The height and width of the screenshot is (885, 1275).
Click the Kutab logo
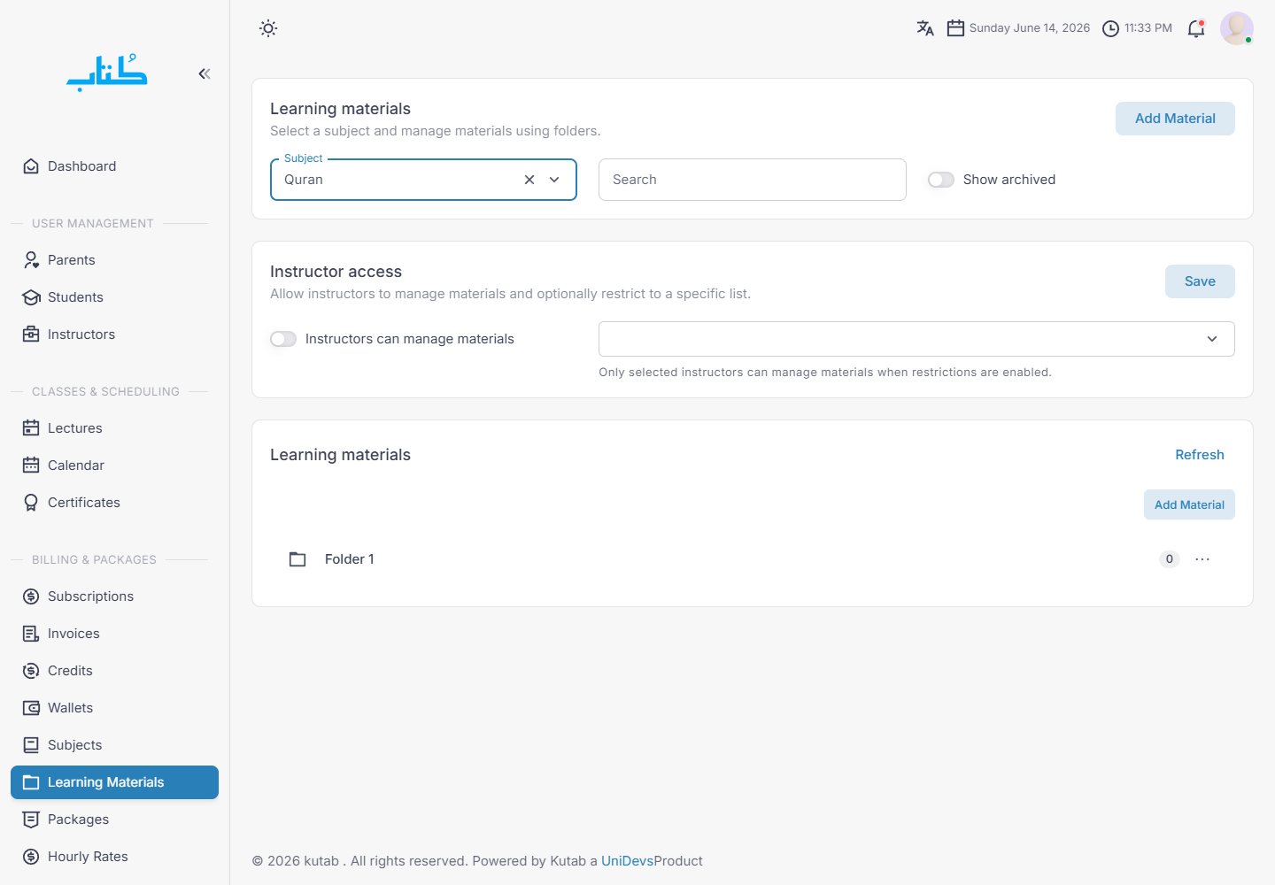coord(107,73)
